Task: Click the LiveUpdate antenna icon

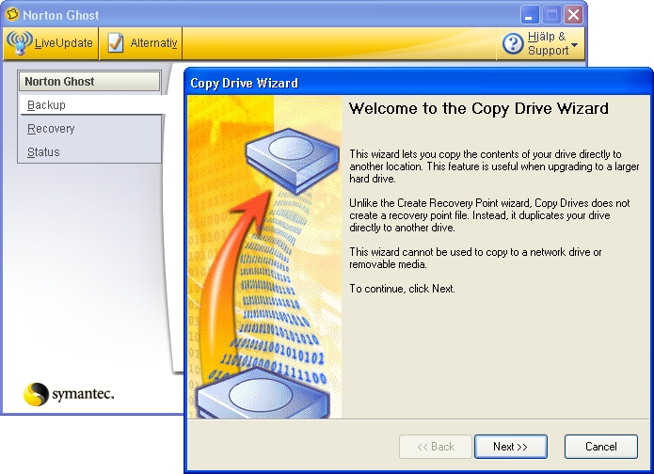Action: [x=19, y=42]
